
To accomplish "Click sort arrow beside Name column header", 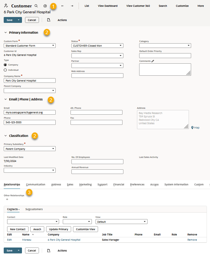I will click(x=33, y=235).
